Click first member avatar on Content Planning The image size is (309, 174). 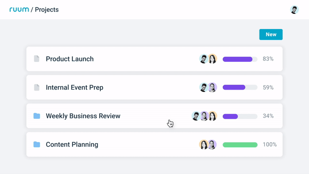pos(204,145)
